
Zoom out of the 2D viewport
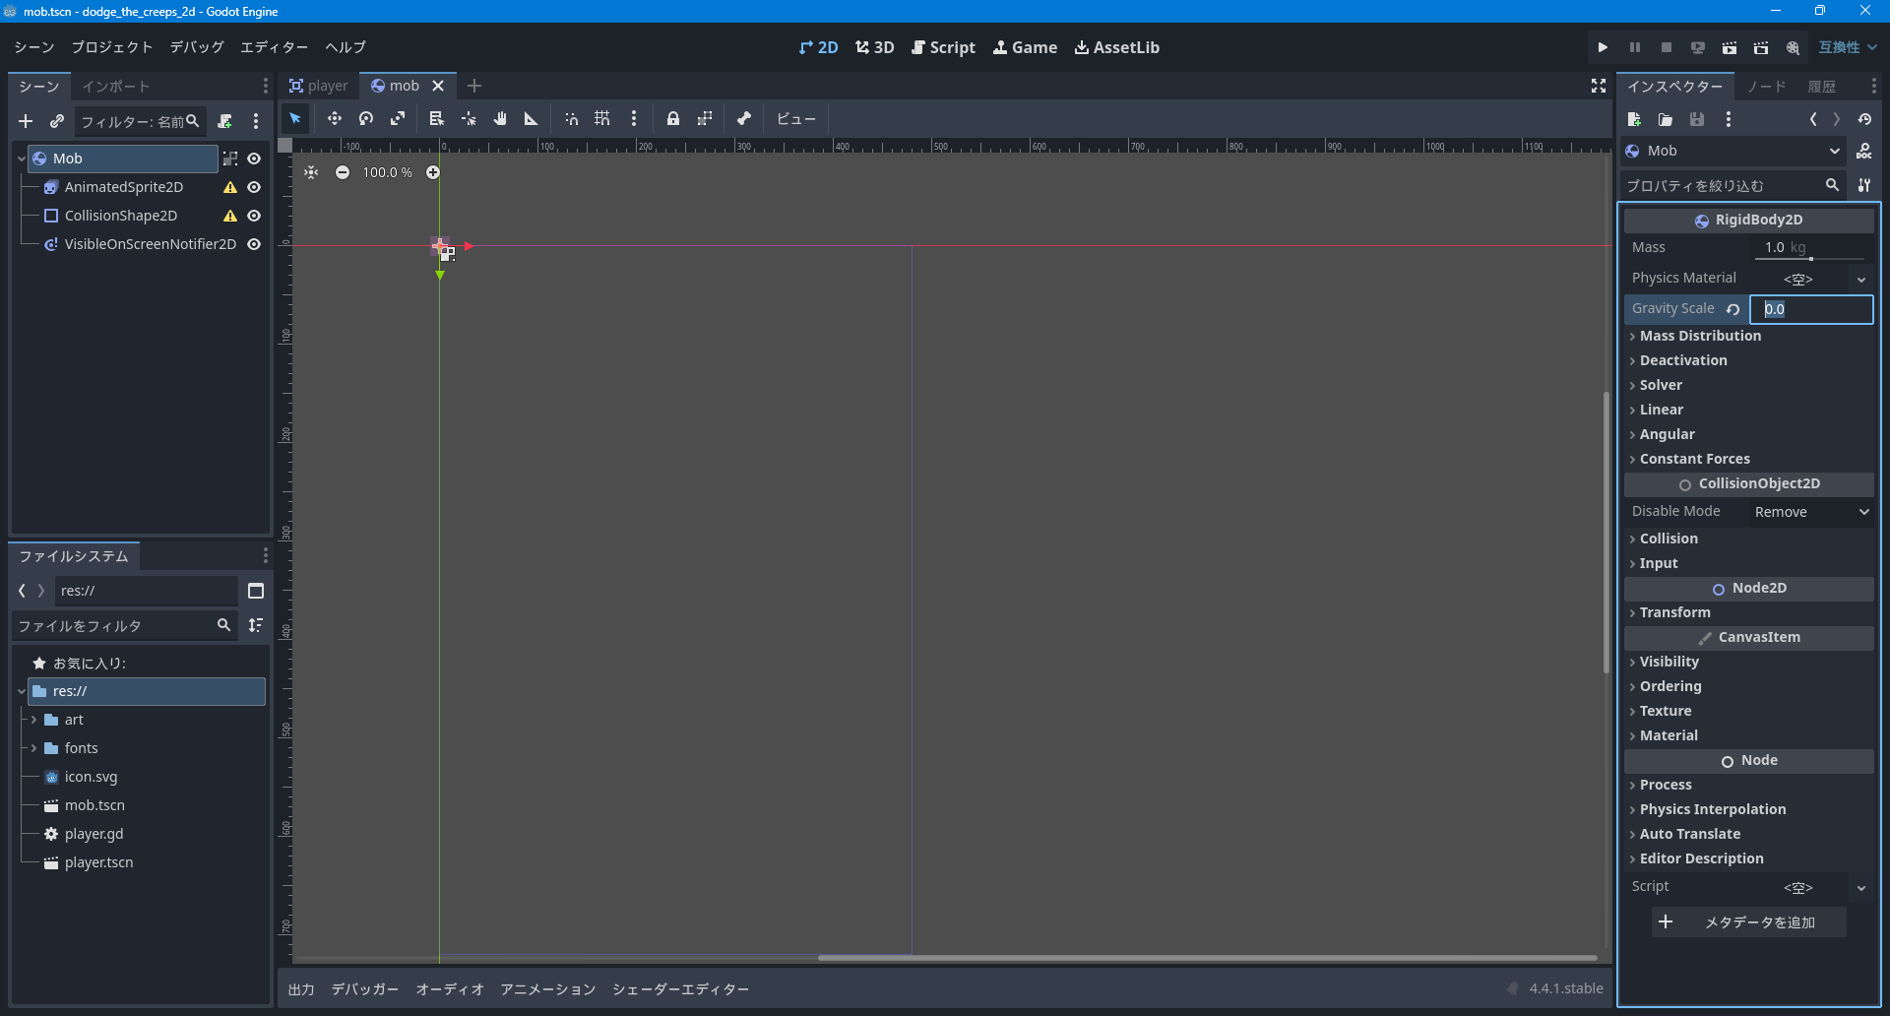pyautogui.click(x=343, y=172)
